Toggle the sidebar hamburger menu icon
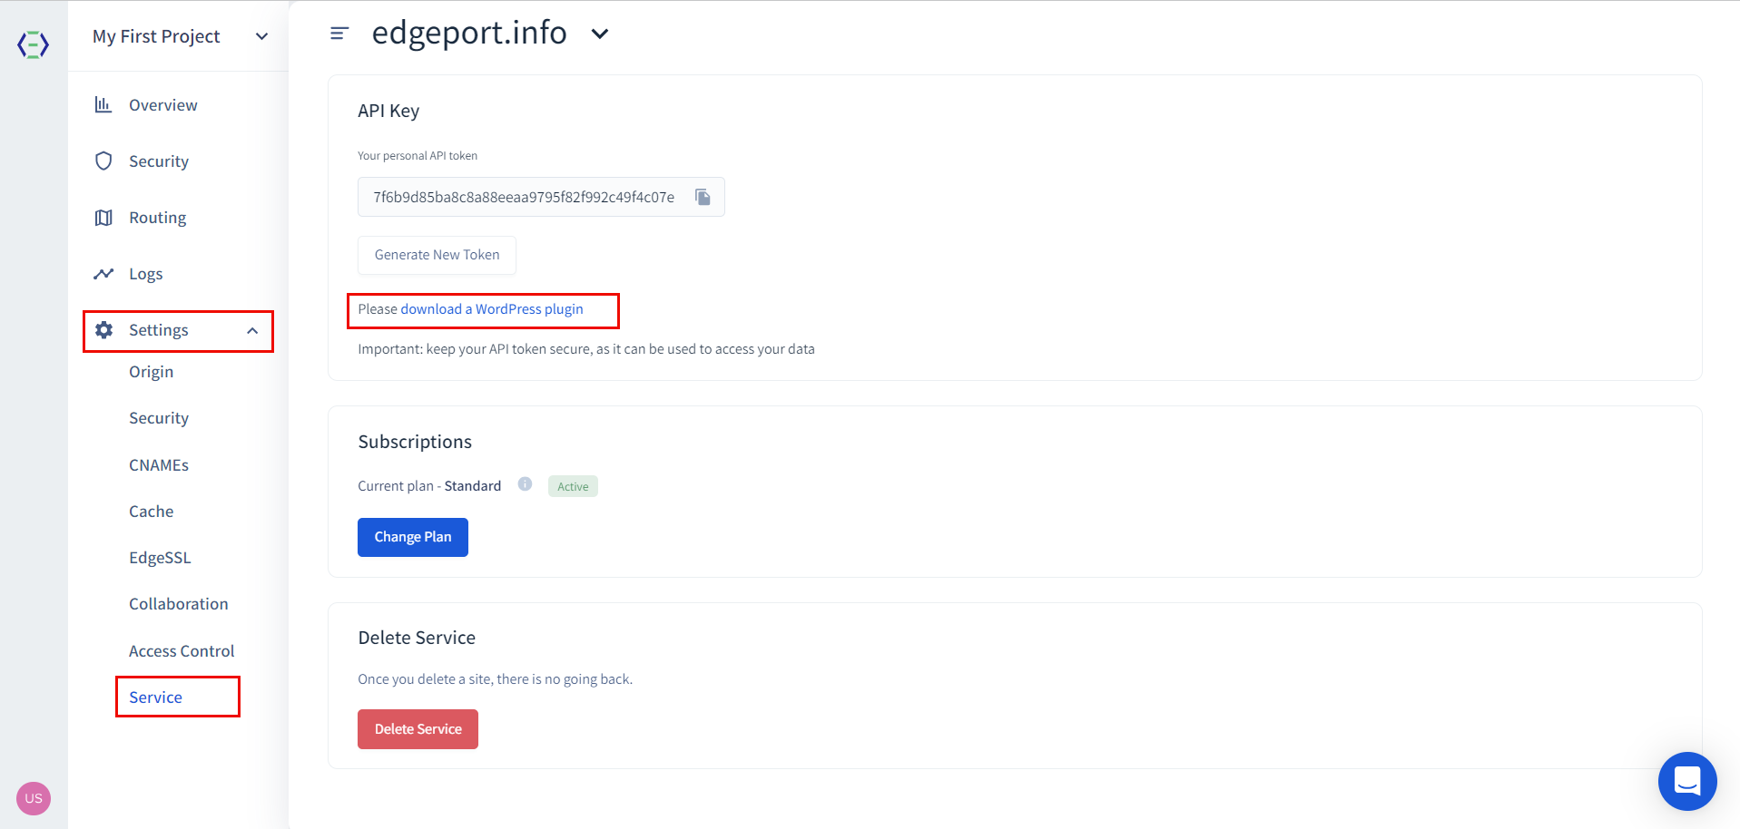Screen dimensions: 1740x829 click(339, 34)
